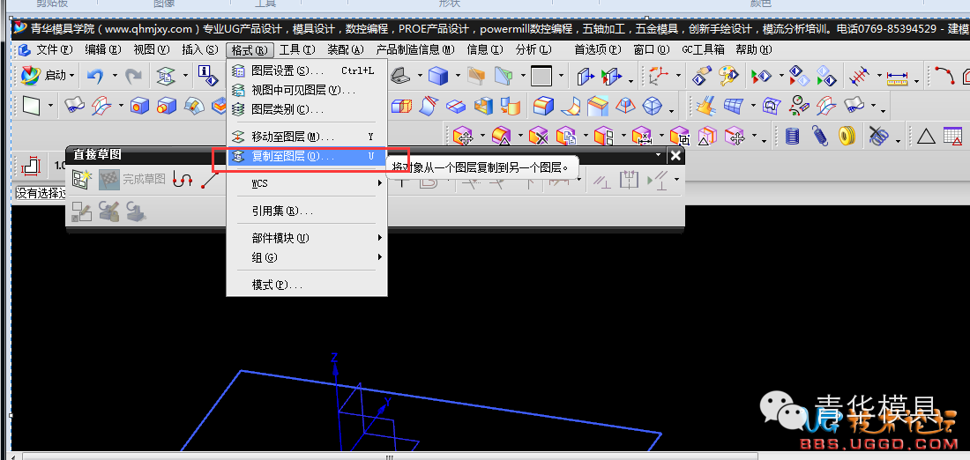
Task: Click the Measure Distance ruler icon
Action: [x=897, y=77]
